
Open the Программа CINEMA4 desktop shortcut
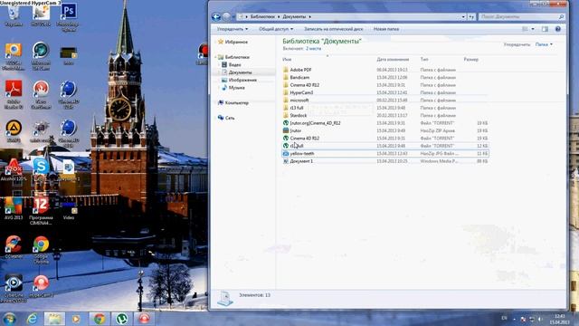41,211
